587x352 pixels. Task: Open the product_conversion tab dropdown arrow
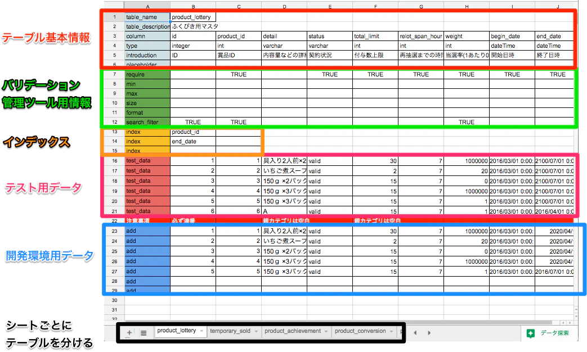point(391,331)
